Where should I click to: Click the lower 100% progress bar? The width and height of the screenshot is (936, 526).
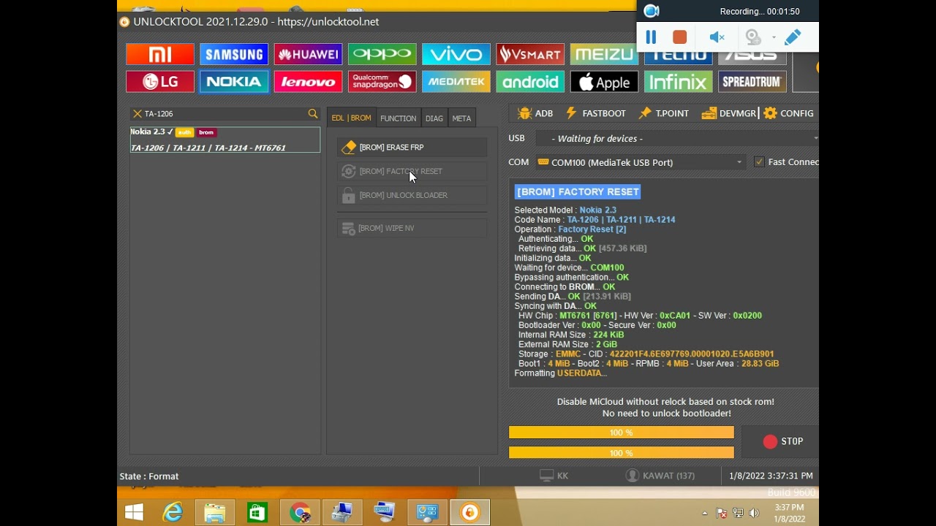[x=622, y=454]
